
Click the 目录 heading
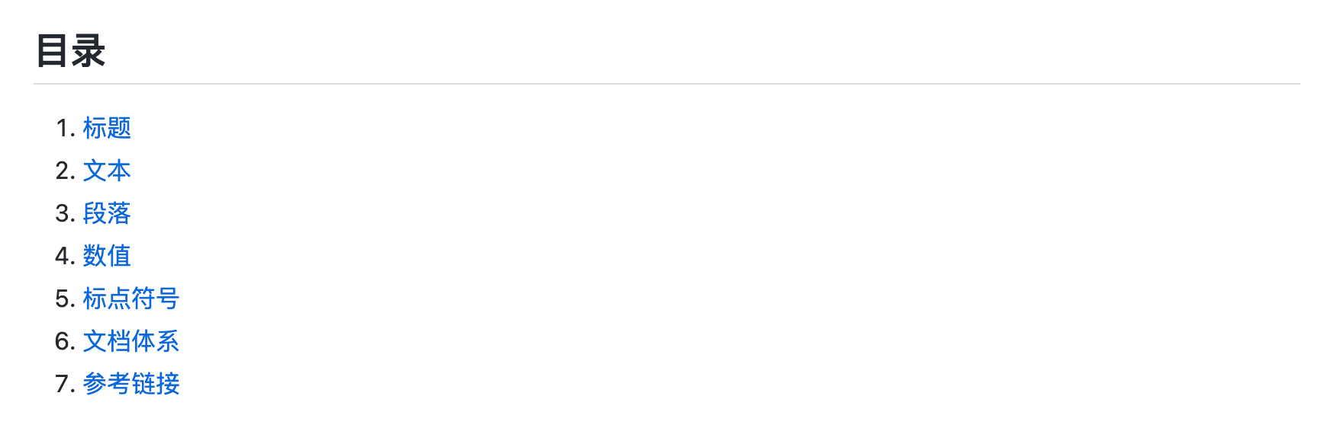(x=70, y=51)
